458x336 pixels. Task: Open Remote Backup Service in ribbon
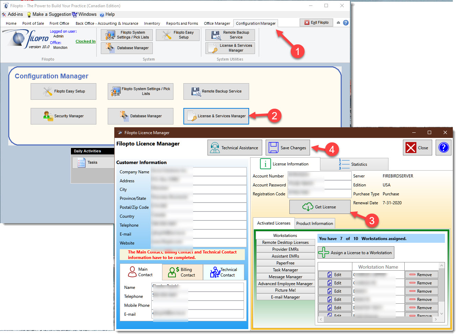(x=230, y=35)
